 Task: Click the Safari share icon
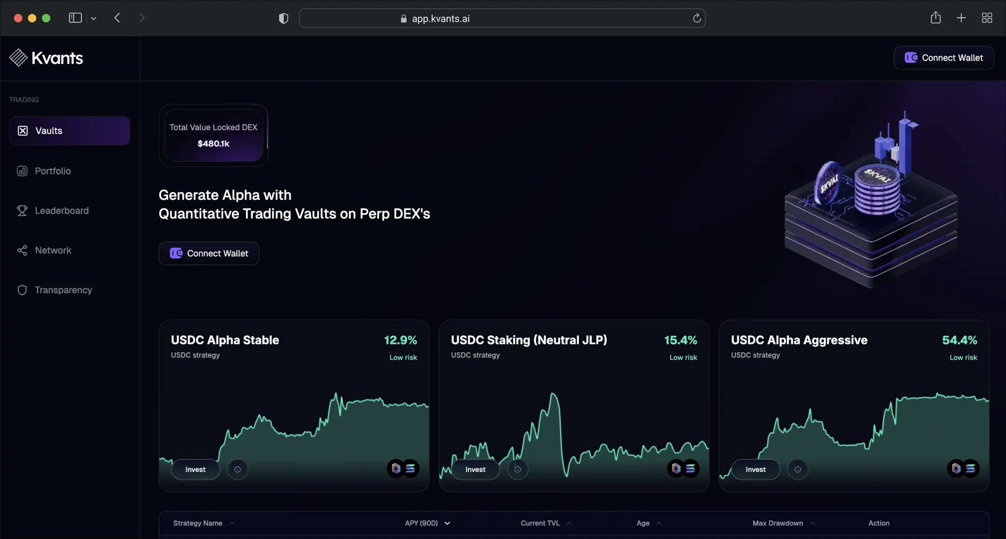click(936, 18)
